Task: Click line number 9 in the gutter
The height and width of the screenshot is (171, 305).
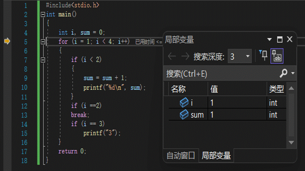Action: (26, 78)
